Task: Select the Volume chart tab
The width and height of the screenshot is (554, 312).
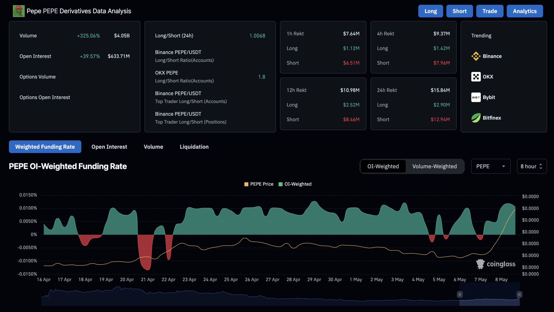Action: (x=153, y=147)
